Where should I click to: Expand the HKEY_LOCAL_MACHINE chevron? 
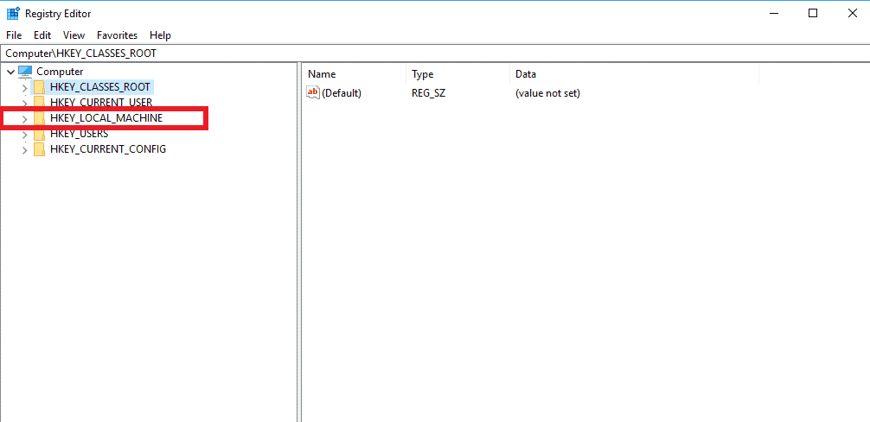[24, 118]
